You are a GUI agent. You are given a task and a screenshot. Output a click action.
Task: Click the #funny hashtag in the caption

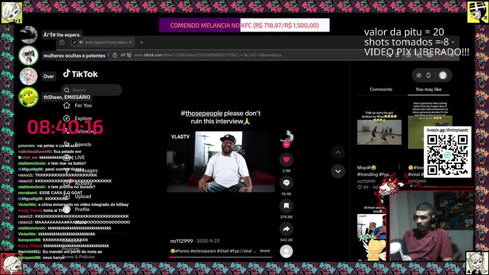(183, 251)
